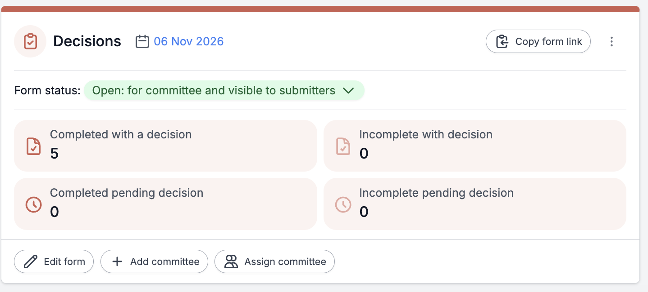Viewport: 648px width, 292px height.
Task: Click the people icon on Assign committee
Action: click(231, 261)
